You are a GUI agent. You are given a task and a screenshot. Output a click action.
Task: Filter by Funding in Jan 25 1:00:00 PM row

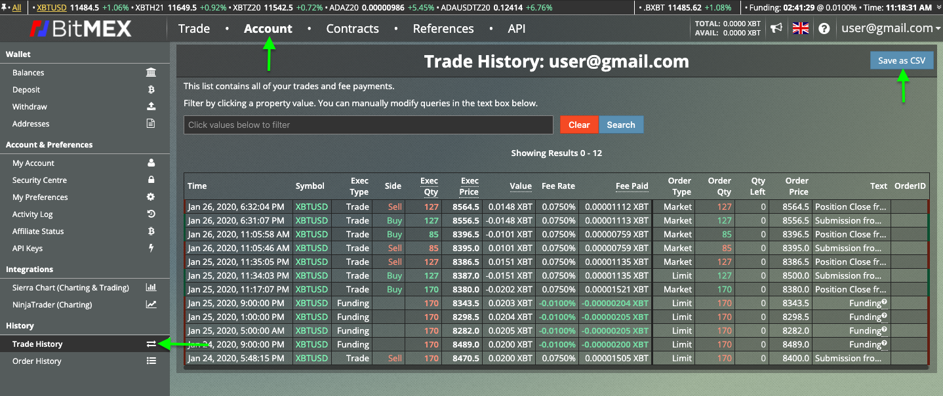pos(353,317)
